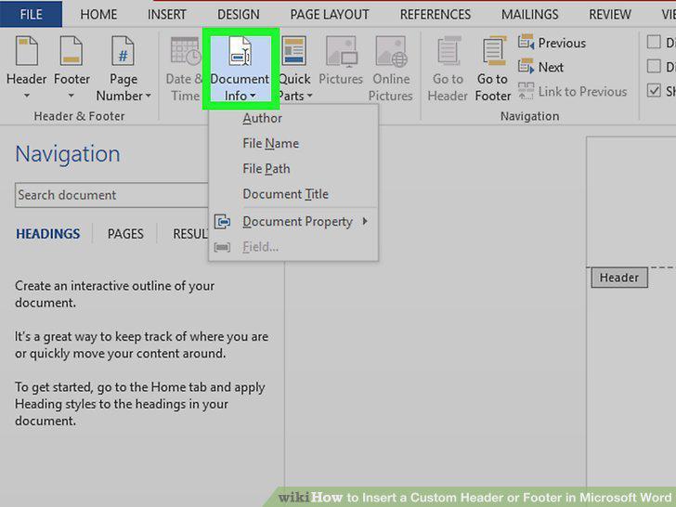Switch to the DESIGN tab
The image size is (676, 507).
239,14
